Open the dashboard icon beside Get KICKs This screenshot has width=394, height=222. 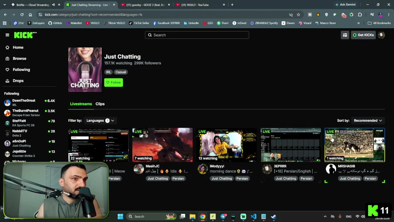click(345, 35)
